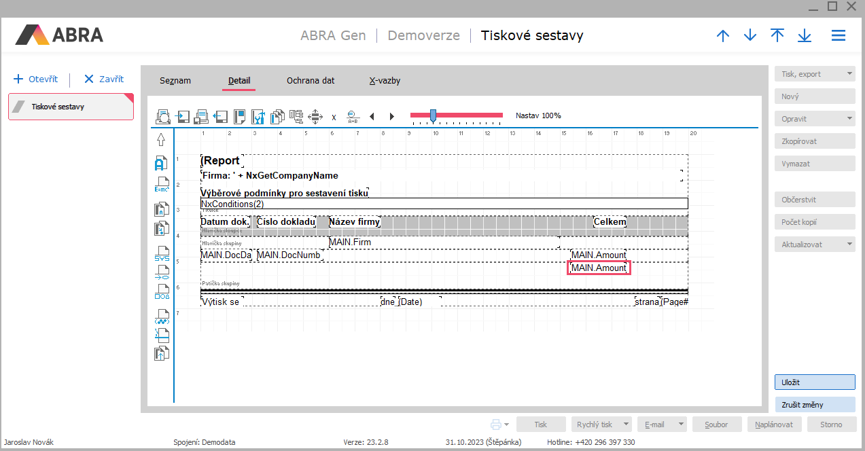Open the X-vazby tab
This screenshot has width=865, height=451.
pos(385,80)
